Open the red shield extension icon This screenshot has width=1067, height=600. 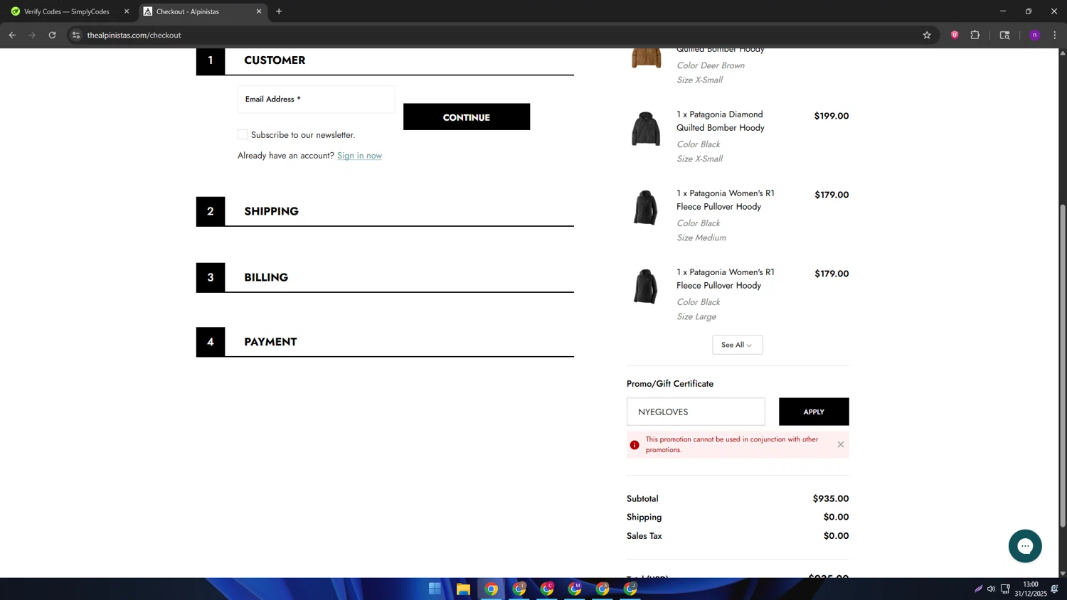pyautogui.click(x=955, y=35)
